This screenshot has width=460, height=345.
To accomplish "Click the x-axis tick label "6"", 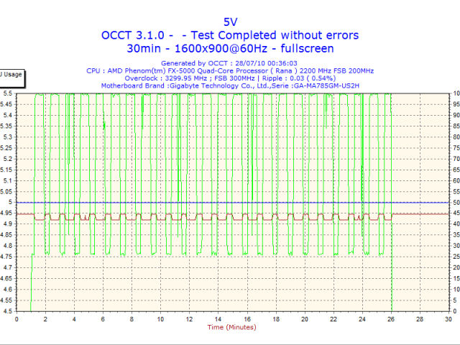I will [103, 319].
